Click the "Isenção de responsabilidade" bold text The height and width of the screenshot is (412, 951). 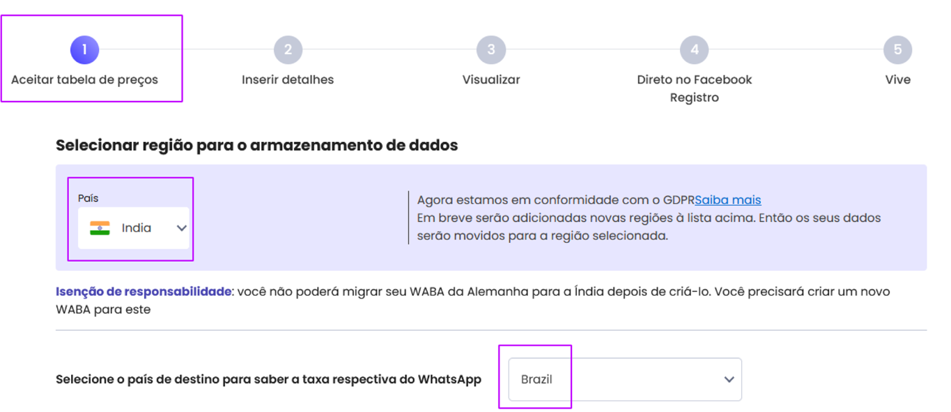point(144,292)
